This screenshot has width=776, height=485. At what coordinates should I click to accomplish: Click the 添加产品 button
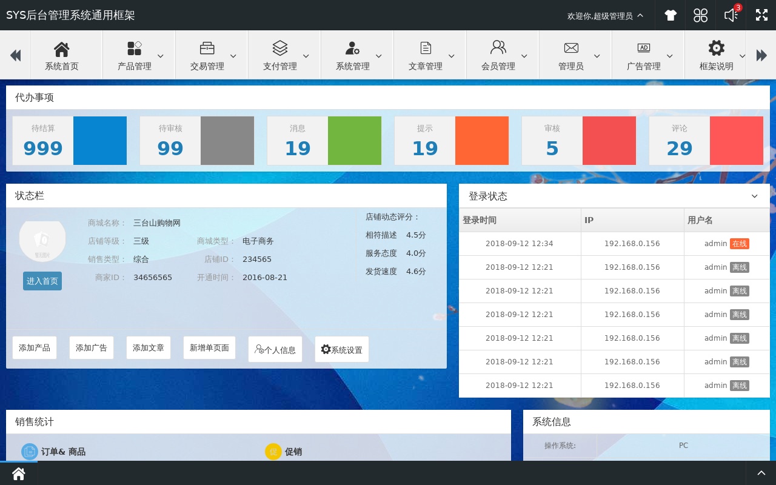point(35,348)
